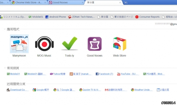
Task: Launch the MOG Music app
Action: [44, 44]
